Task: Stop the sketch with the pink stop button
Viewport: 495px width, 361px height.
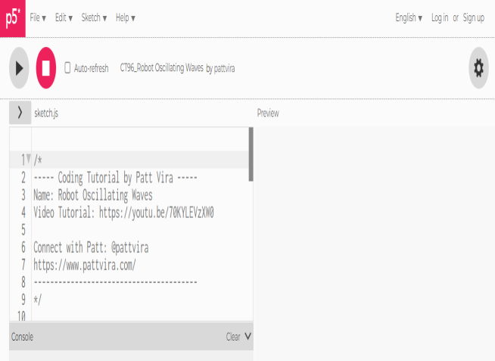Action: coord(46,68)
